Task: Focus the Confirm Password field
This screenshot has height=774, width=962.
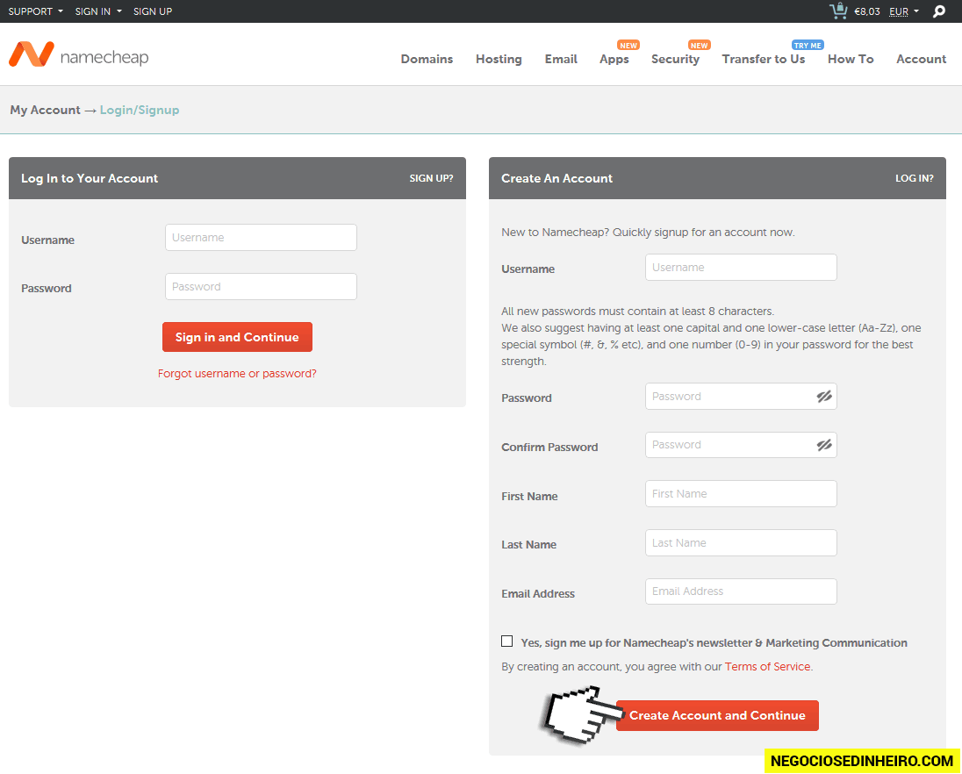Action: click(x=741, y=445)
